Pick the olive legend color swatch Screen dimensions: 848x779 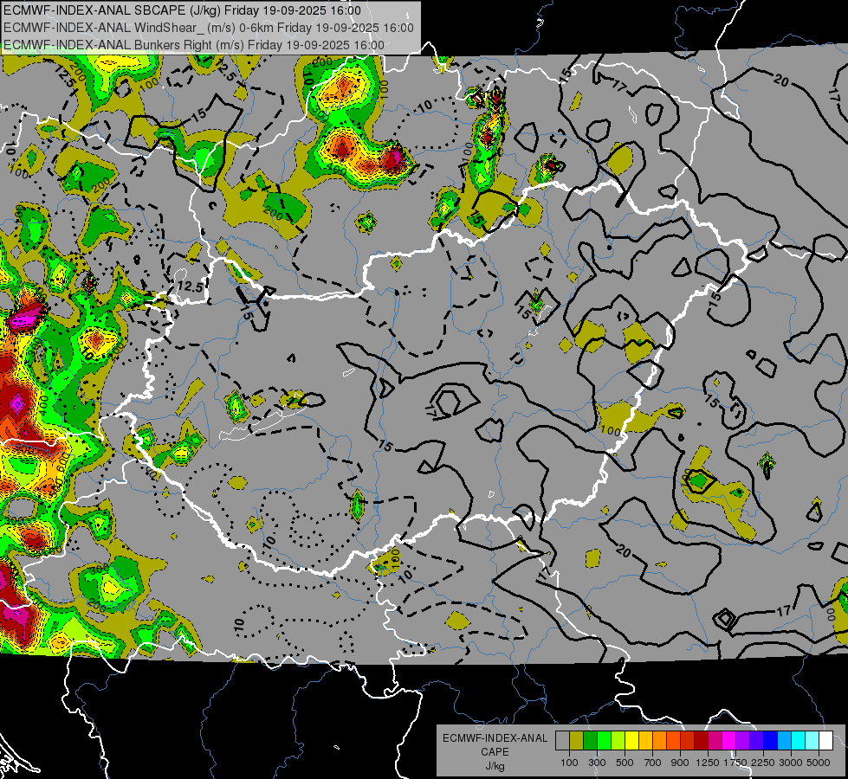pos(577,741)
